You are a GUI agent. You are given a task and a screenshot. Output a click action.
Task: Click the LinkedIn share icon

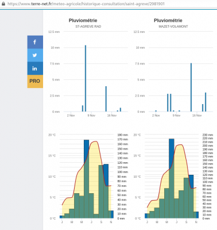35,68
